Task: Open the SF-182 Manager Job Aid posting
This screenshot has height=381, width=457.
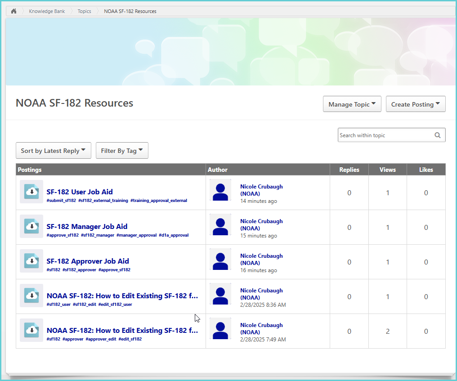Action: pos(87,227)
